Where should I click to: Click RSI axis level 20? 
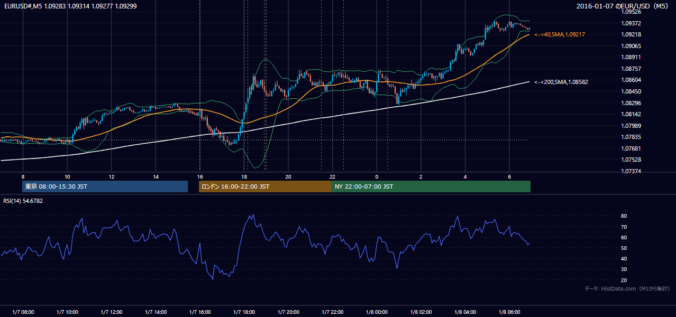624,280
